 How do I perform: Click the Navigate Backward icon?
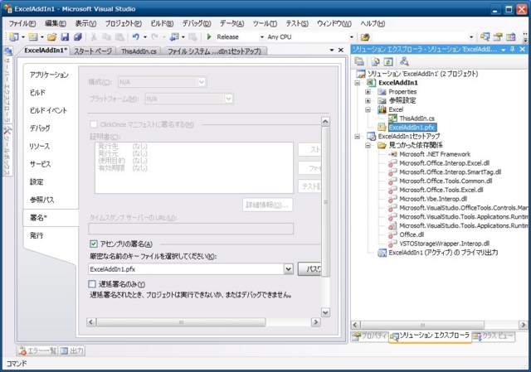coord(174,36)
